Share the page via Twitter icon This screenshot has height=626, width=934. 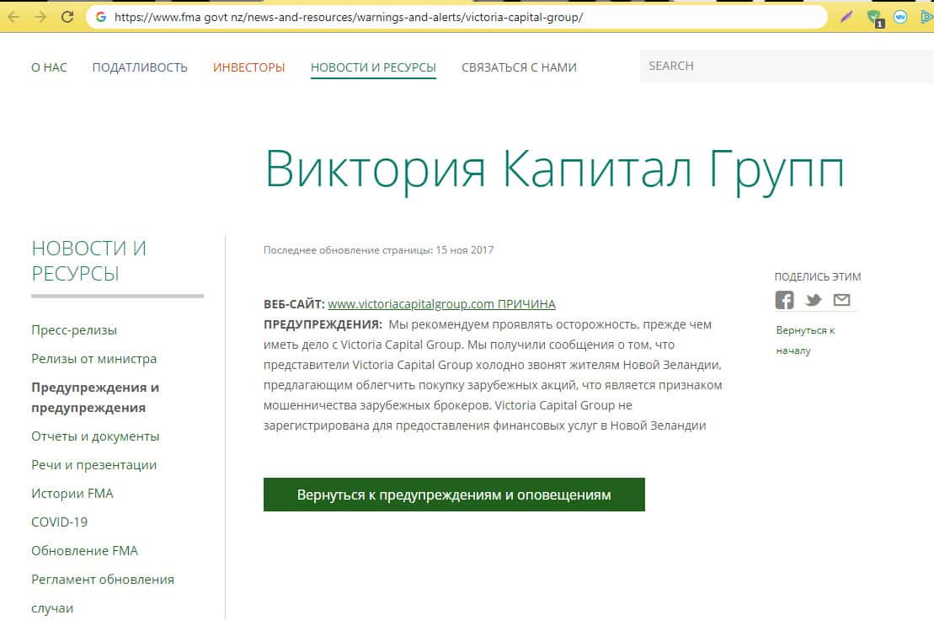pyautogui.click(x=813, y=300)
